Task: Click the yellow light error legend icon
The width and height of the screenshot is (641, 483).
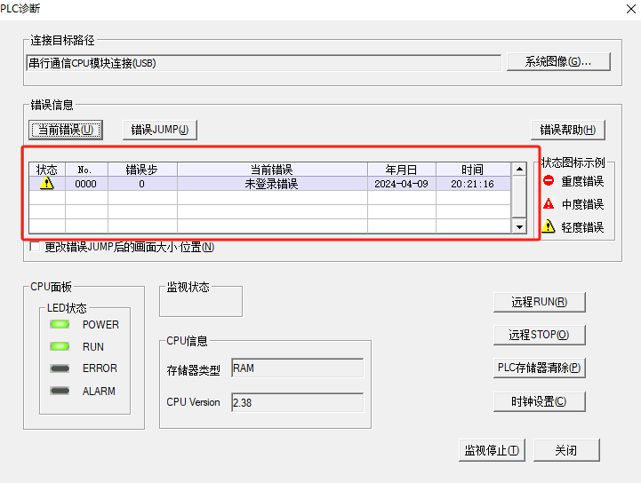Action: click(x=549, y=227)
